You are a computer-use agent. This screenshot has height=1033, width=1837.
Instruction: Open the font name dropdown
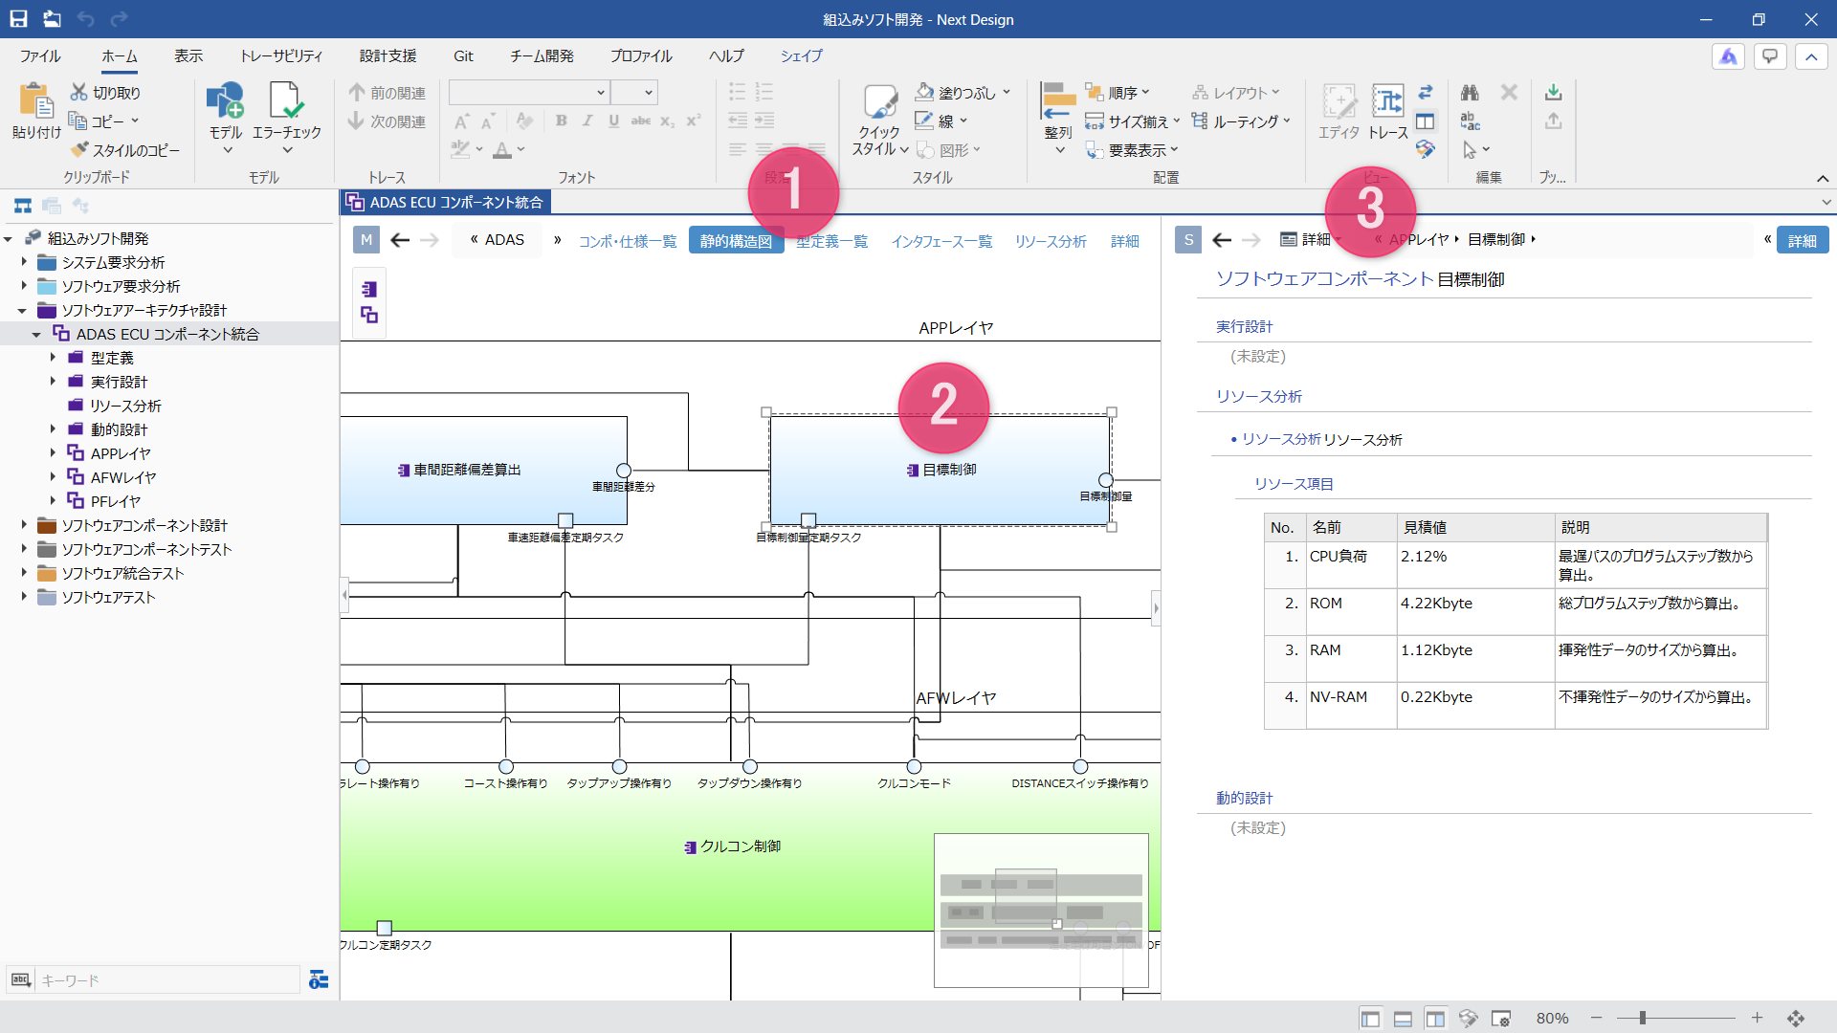[600, 93]
